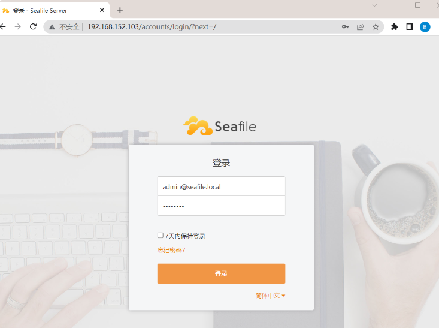Click the email field with admin@seafile.local
Screen dimensions: 439x328
[x=221, y=186]
